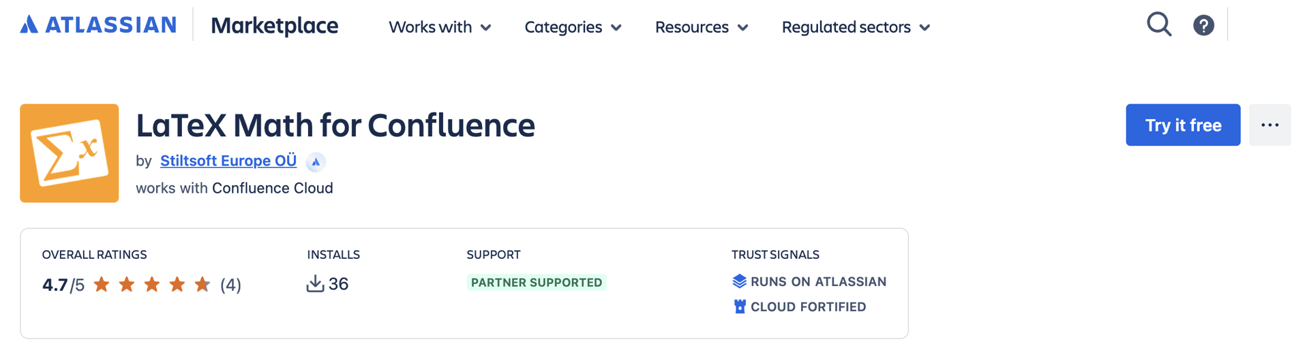Expand the Regulated sectors dropdown
The image size is (1309, 359).
click(x=856, y=27)
